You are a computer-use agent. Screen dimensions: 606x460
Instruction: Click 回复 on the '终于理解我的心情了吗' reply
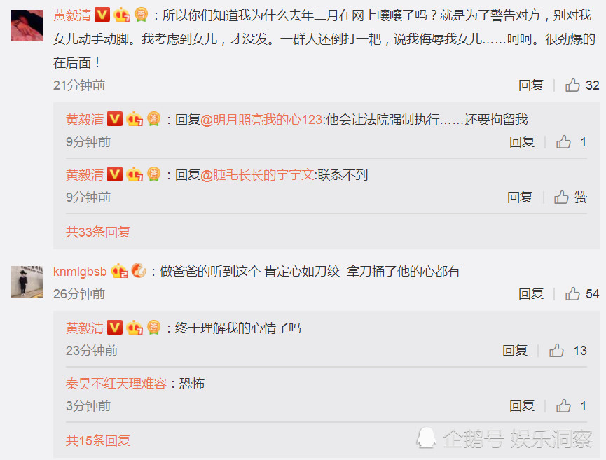[515, 350]
